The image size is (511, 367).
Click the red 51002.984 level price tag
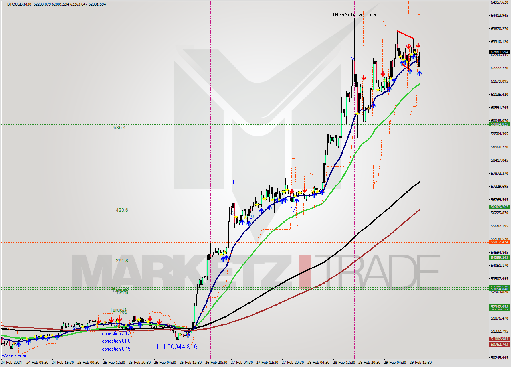[499, 339]
